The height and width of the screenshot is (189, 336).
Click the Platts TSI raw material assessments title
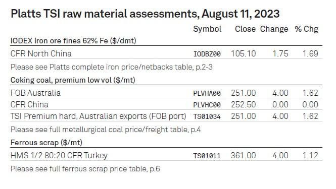[145, 14]
